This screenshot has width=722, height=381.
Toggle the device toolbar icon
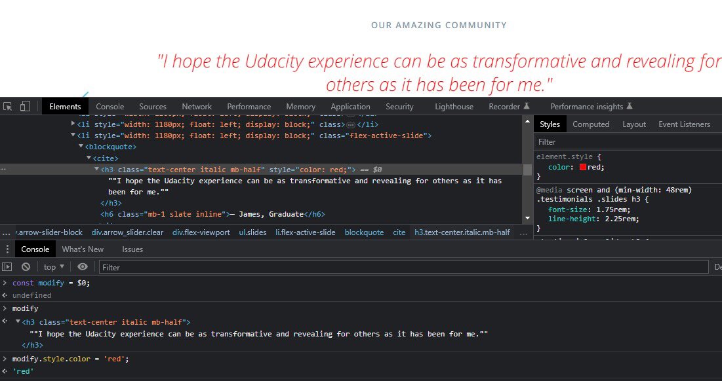pos(25,107)
